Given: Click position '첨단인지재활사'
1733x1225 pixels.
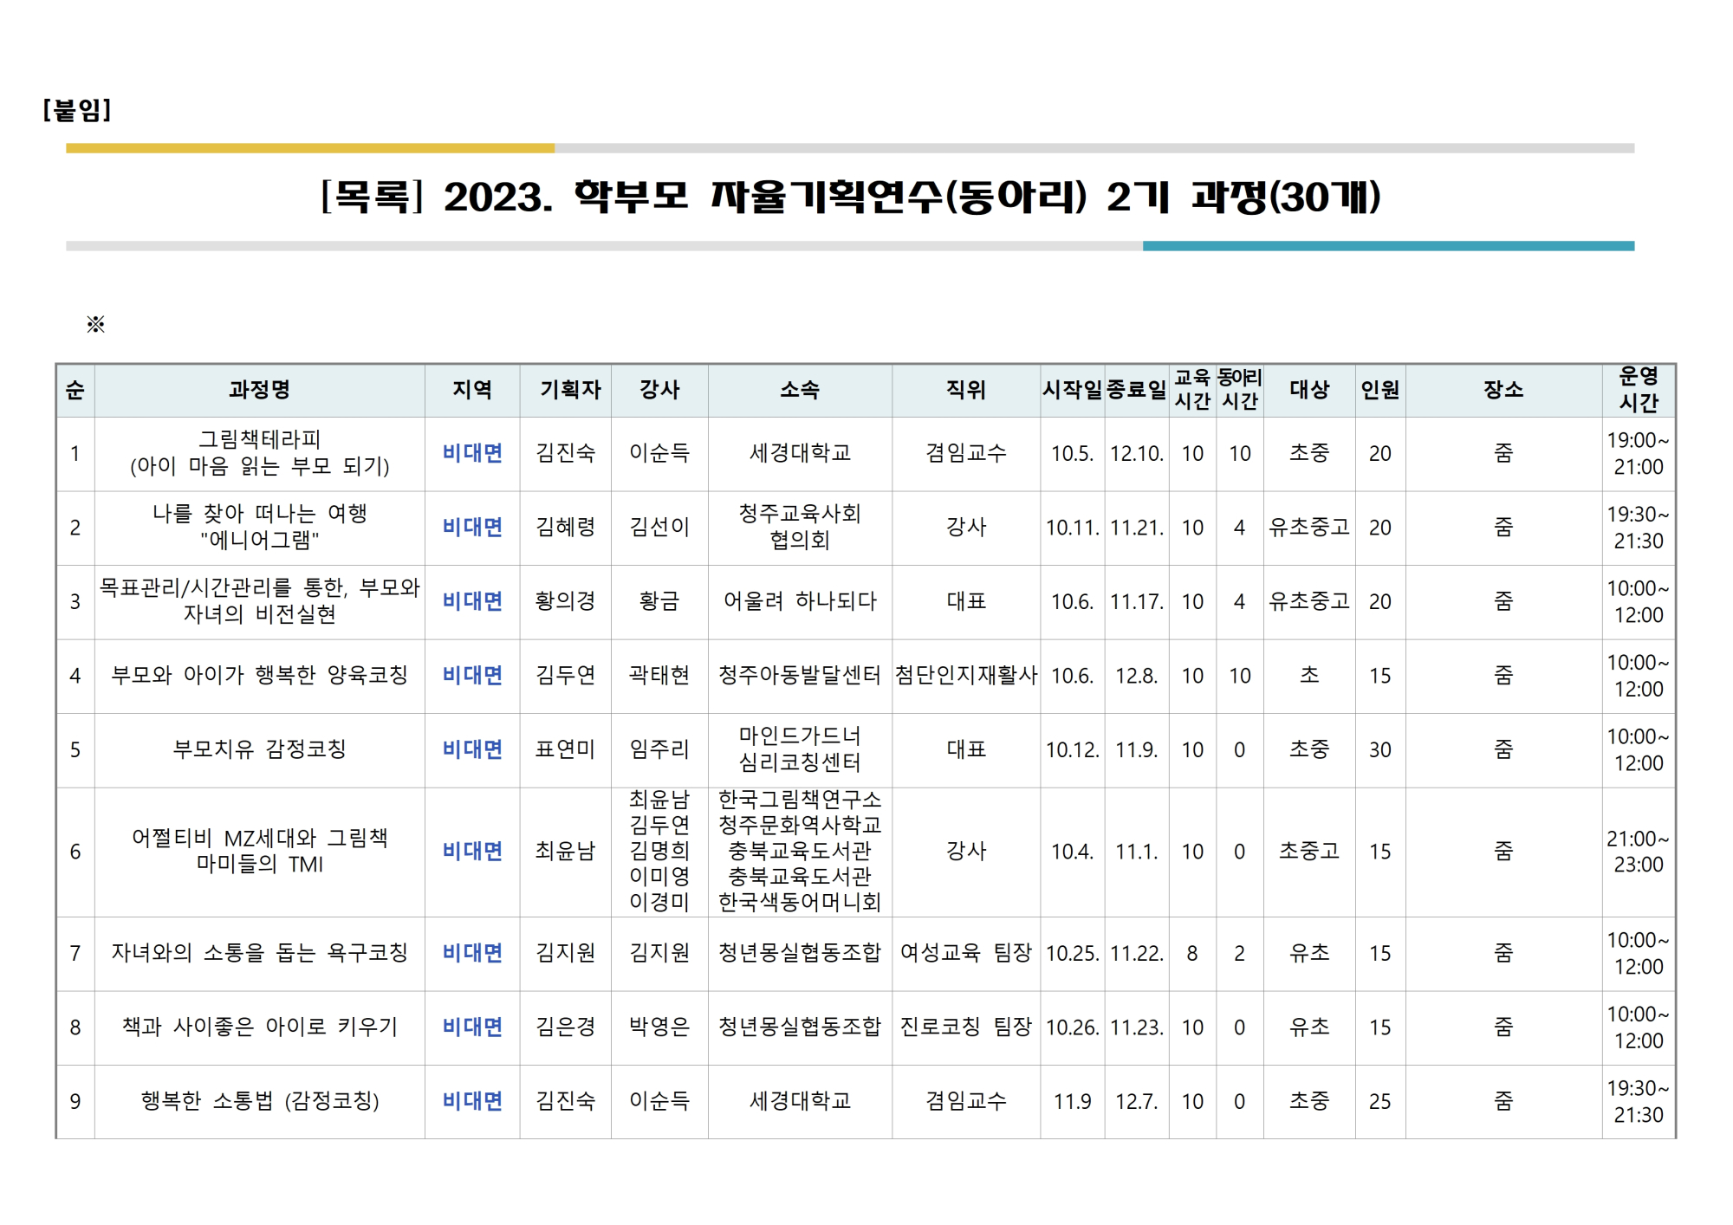Looking at the screenshot, I should (x=966, y=675).
